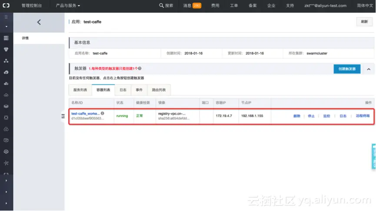Click the 节点IP column header

[246, 103]
